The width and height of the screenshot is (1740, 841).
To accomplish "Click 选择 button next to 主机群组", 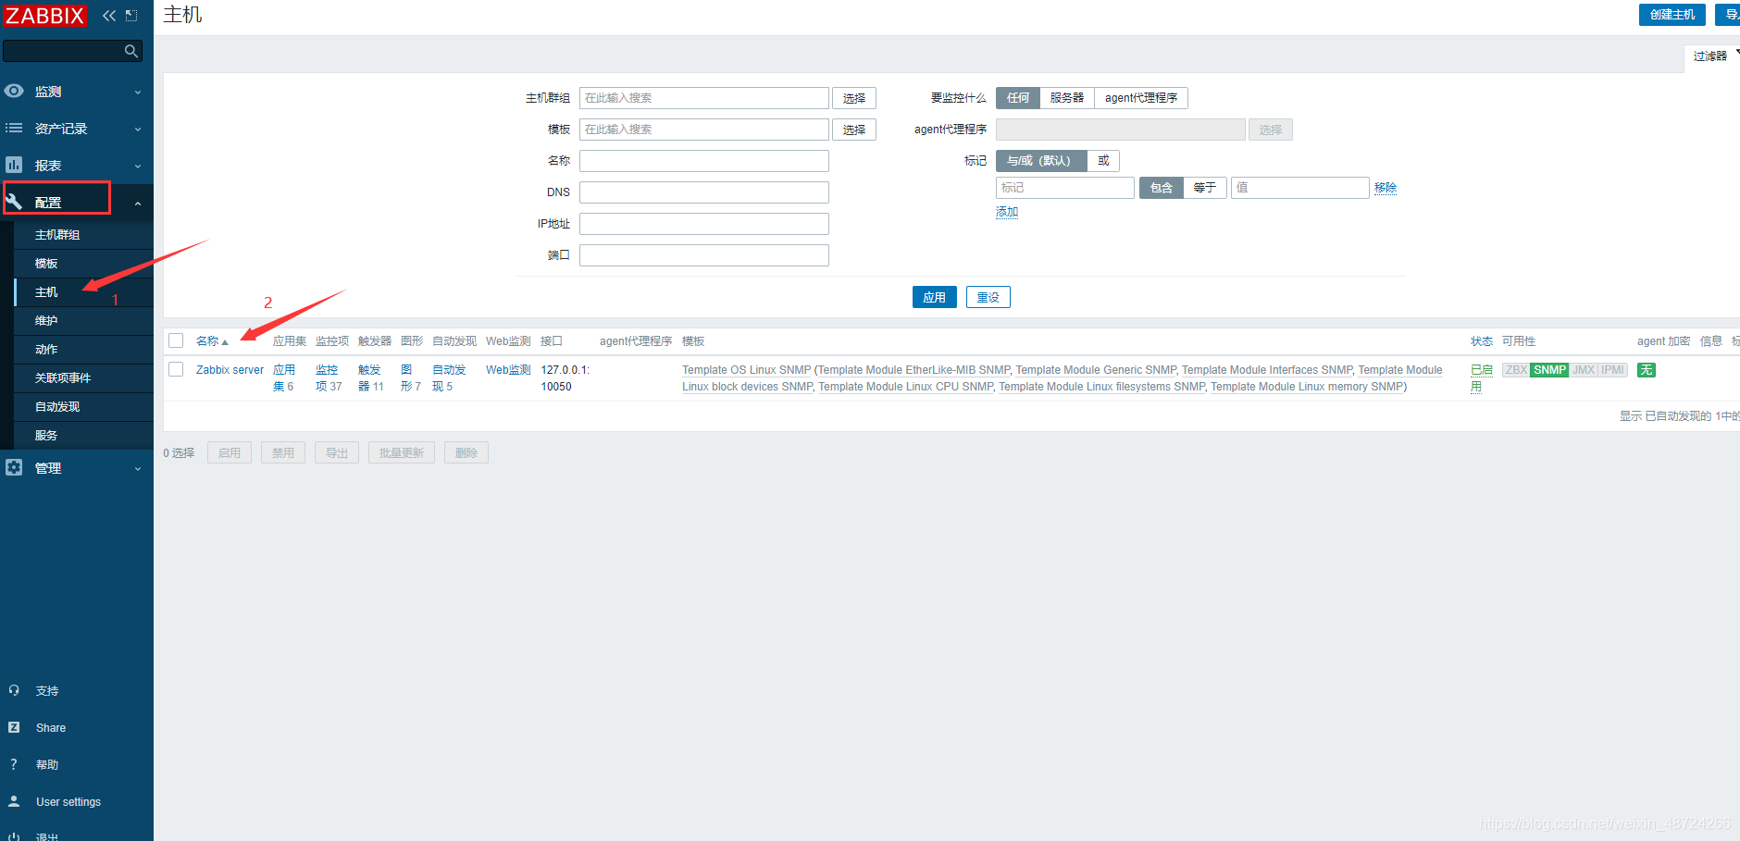I will 853,98.
